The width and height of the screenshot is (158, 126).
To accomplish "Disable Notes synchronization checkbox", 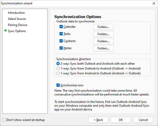I will click(x=61, y=48).
